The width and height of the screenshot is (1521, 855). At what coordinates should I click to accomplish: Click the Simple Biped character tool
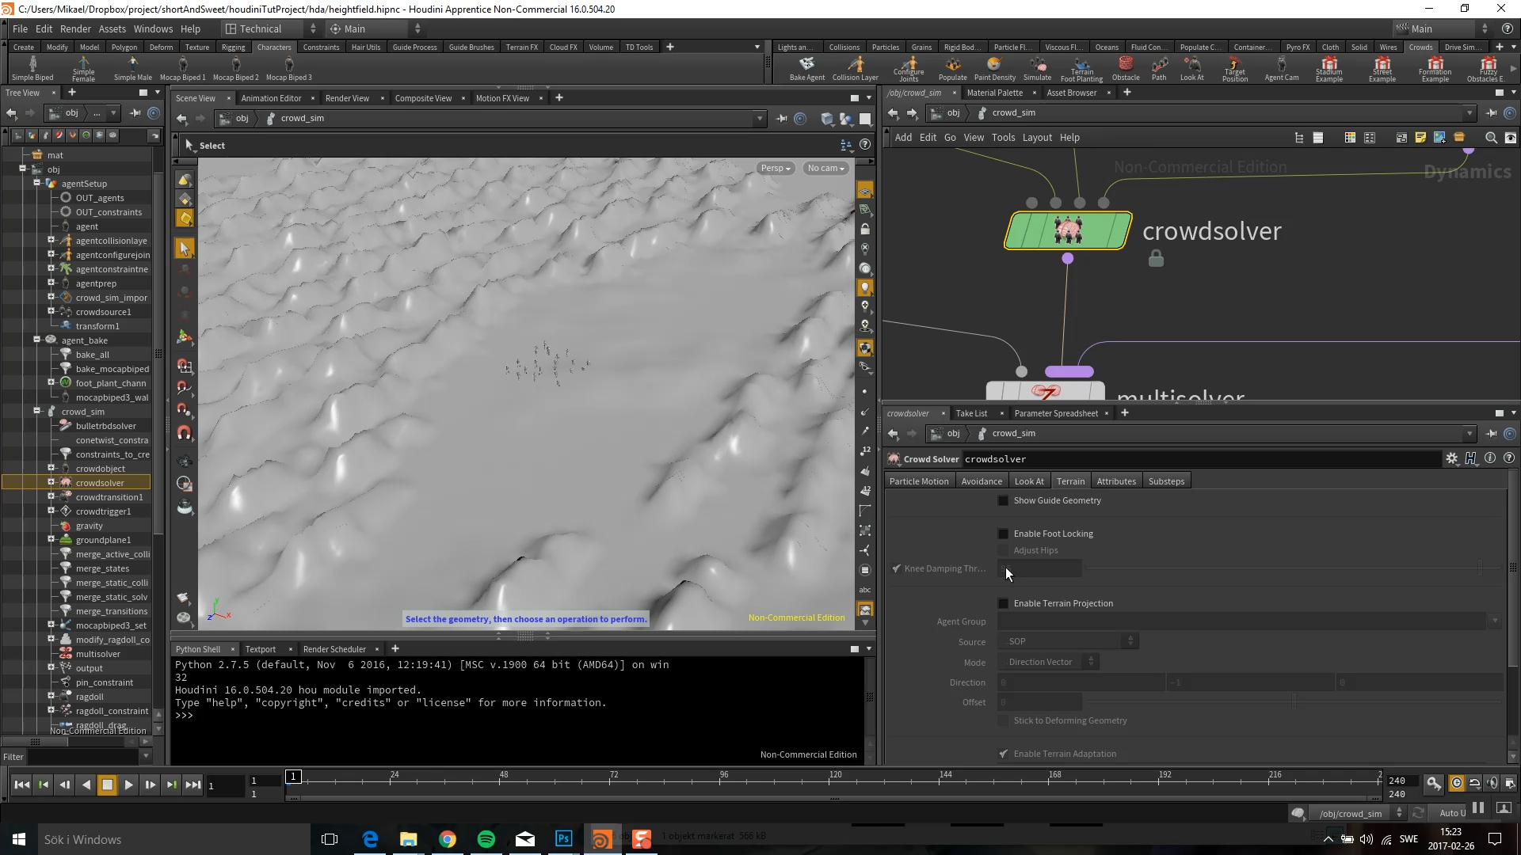(x=32, y=68)
